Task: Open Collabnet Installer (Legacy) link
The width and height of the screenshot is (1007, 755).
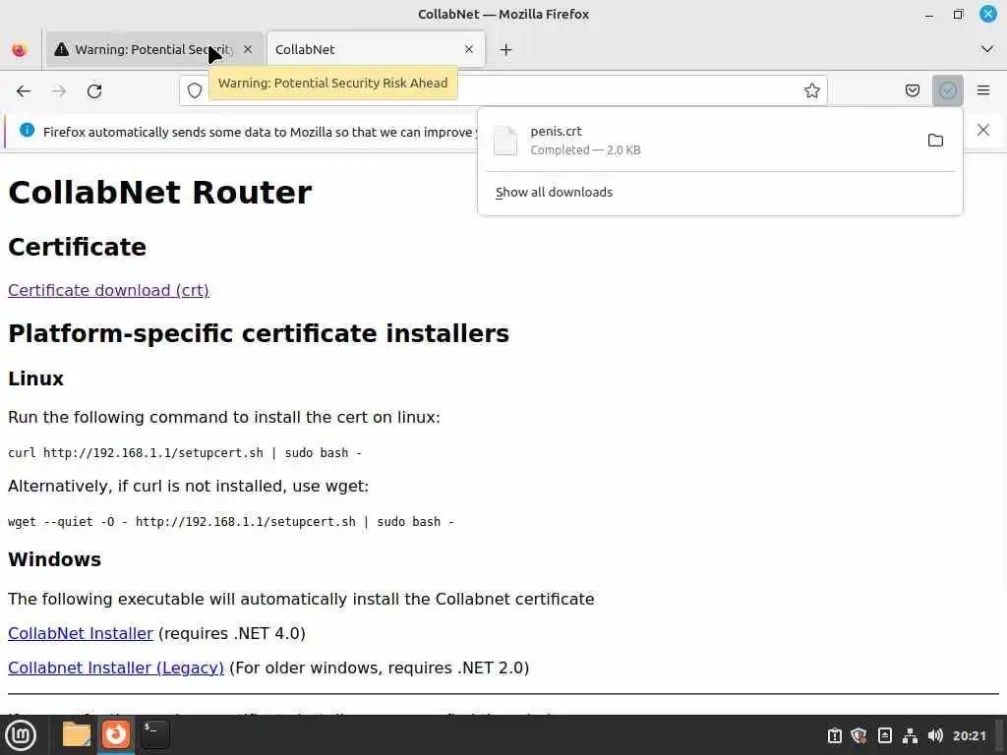Action: pos(116,668)
